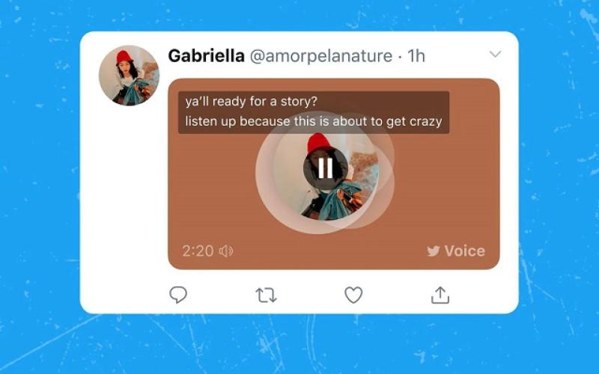Open Gabriella's profile picture
The width and height of the screenshot is (599, 374).
[129, 76]
